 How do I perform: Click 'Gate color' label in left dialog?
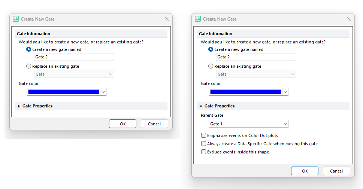pyautogui.click(x=29, y=83)
